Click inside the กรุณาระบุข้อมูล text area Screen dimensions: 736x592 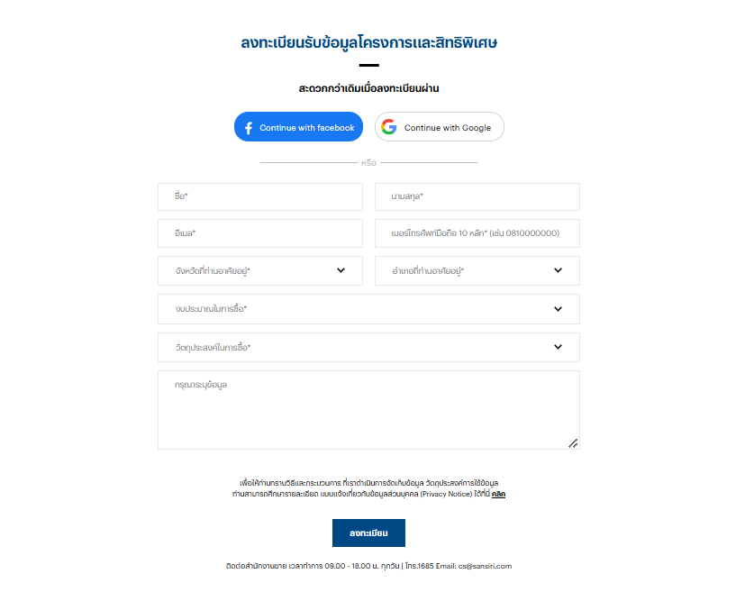pyautogui.click(x=368, y=410)
